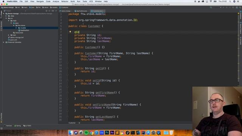Screen dimensions: 242x136
Task: Open Spotify from the Dock
Action: click(x=86, y=133)
